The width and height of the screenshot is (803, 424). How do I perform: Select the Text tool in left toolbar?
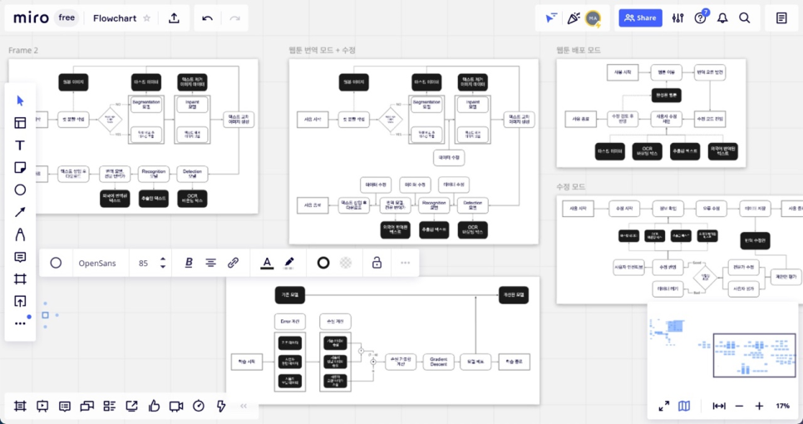pyautogui.click(x=20, y=145)
